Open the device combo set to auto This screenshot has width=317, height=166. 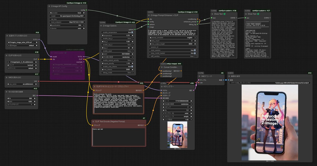pyautogui.click(x=68, y=28)
